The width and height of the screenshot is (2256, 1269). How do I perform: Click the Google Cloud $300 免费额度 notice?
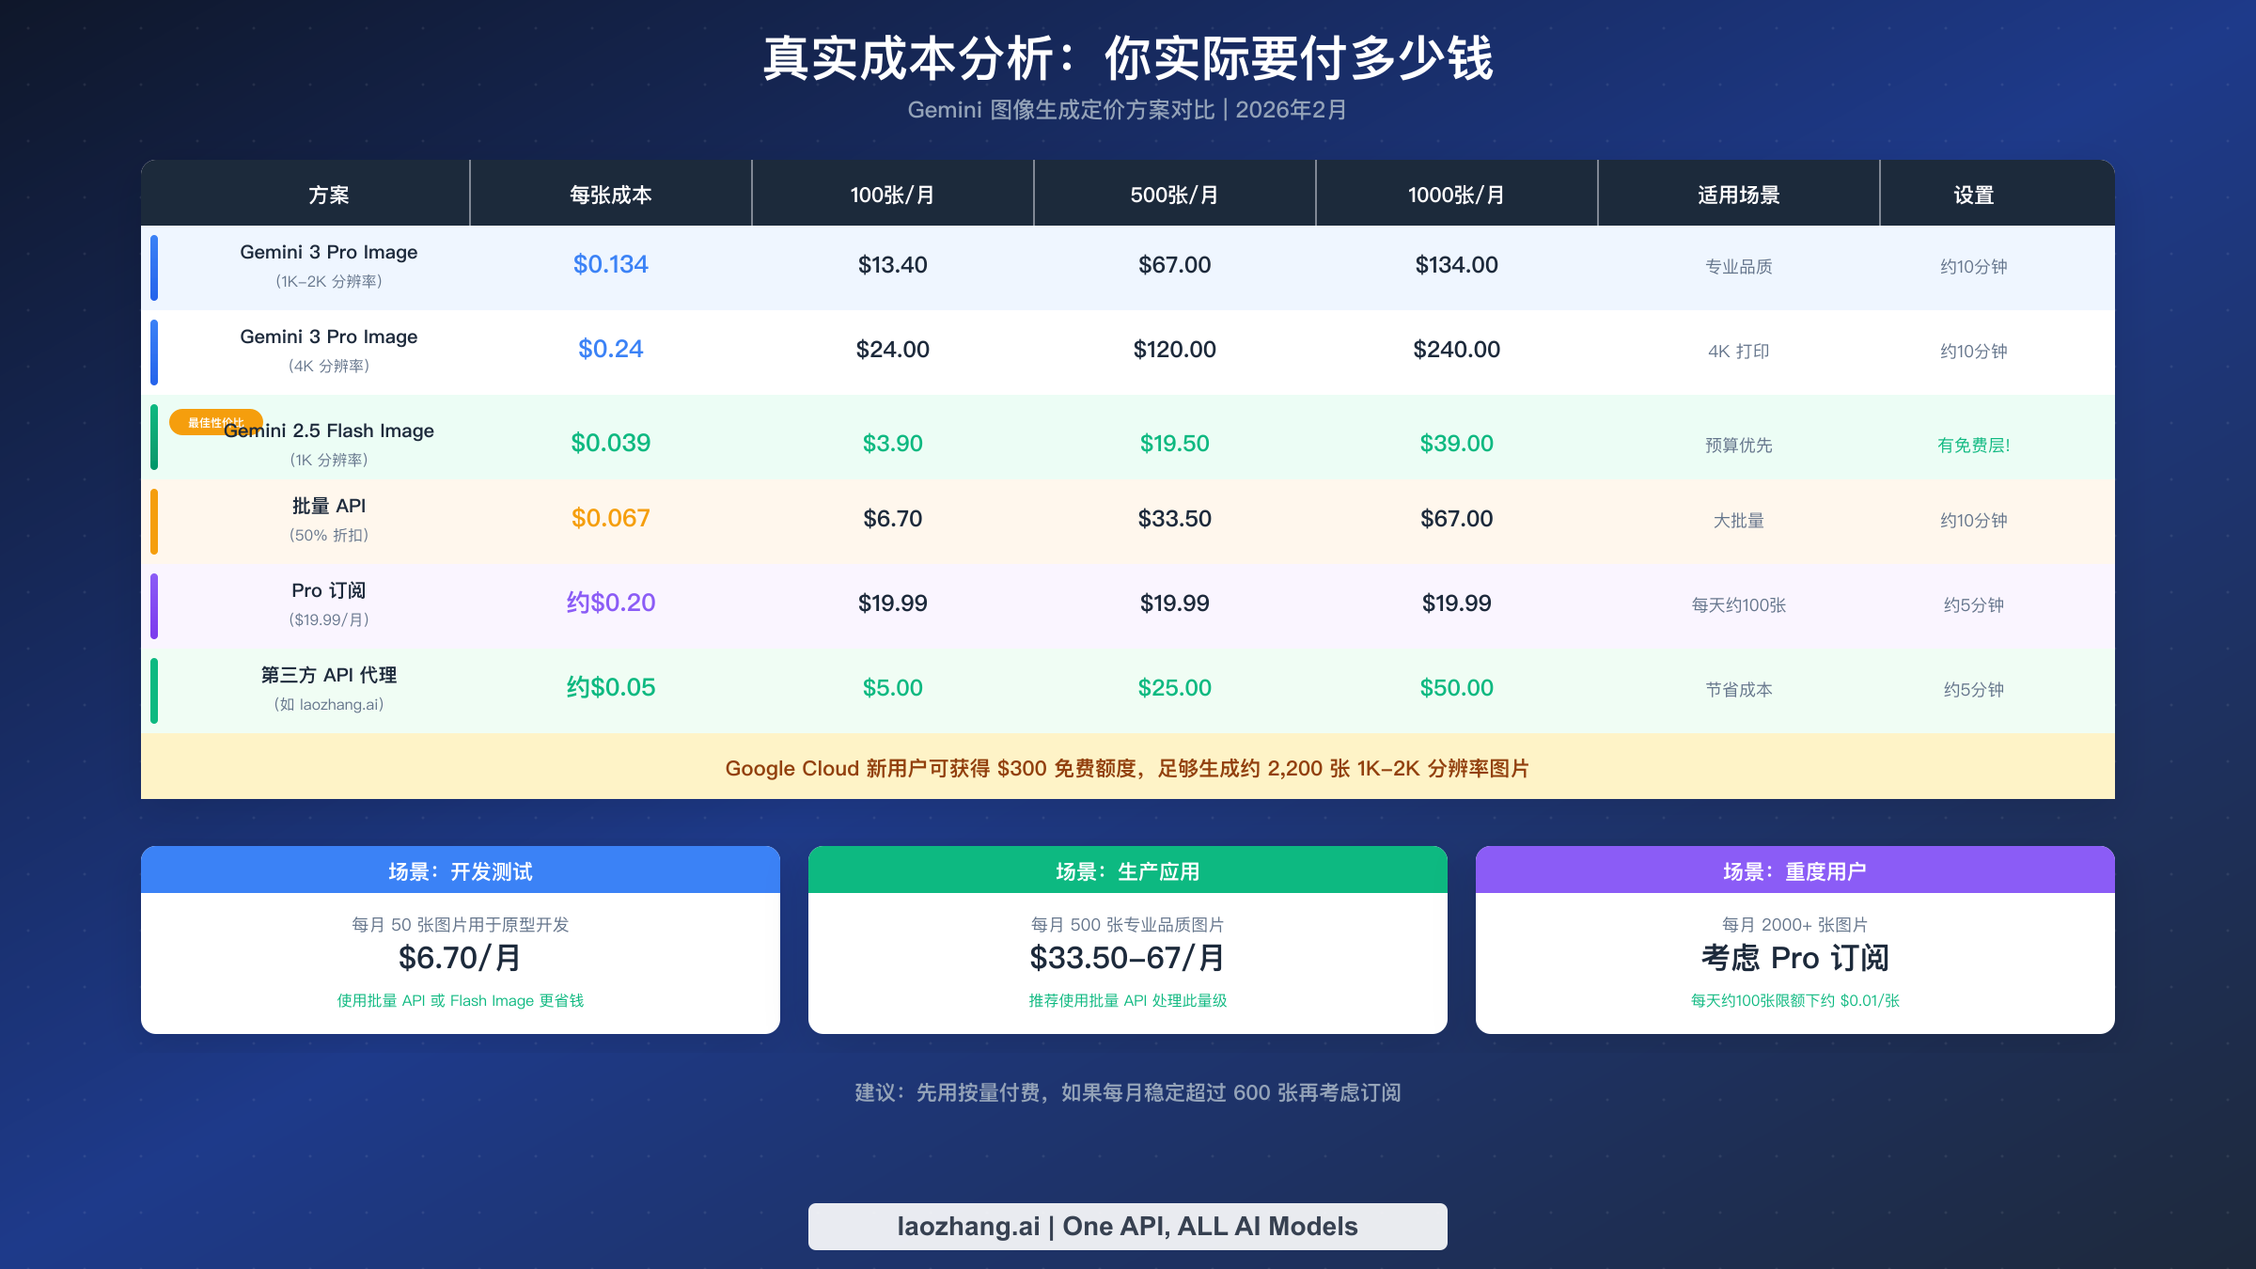1127,768
